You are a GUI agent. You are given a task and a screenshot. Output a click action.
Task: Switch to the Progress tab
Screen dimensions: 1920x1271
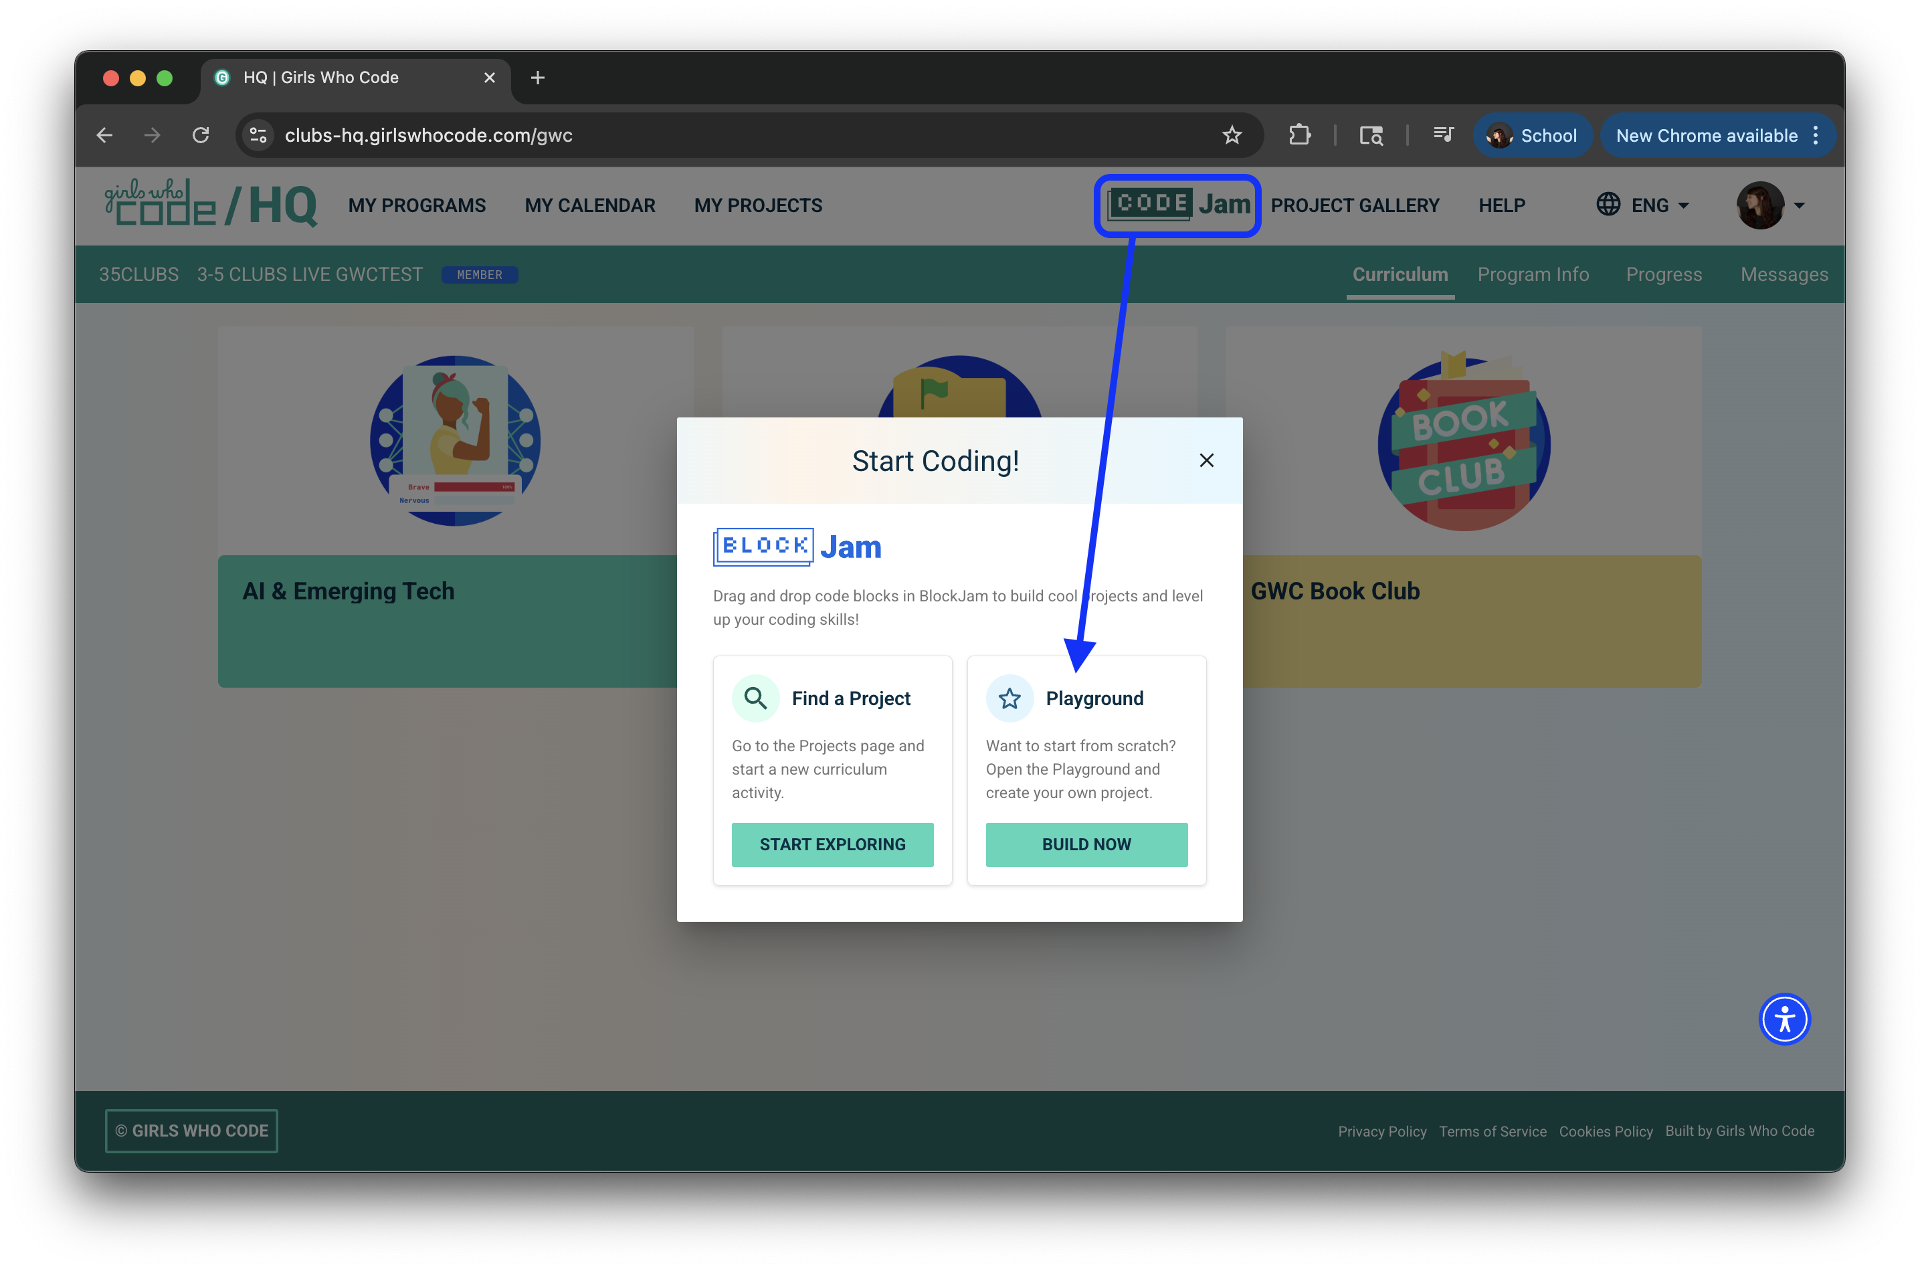point(1663,275)
